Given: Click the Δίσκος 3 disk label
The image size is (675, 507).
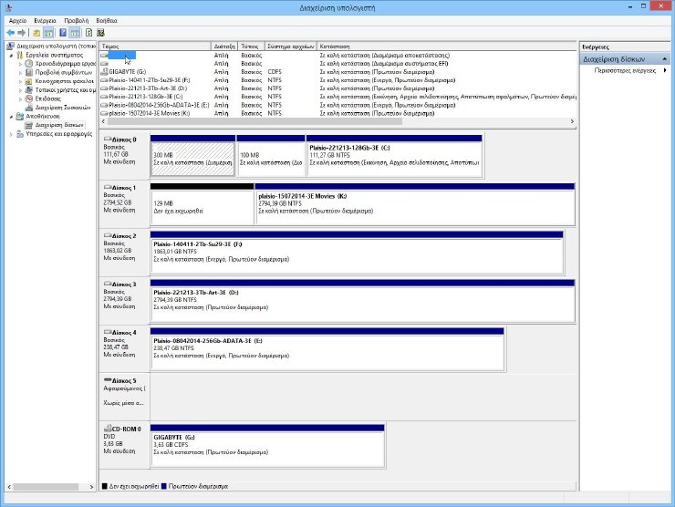Looking at the screenshot, I should 124,285.
